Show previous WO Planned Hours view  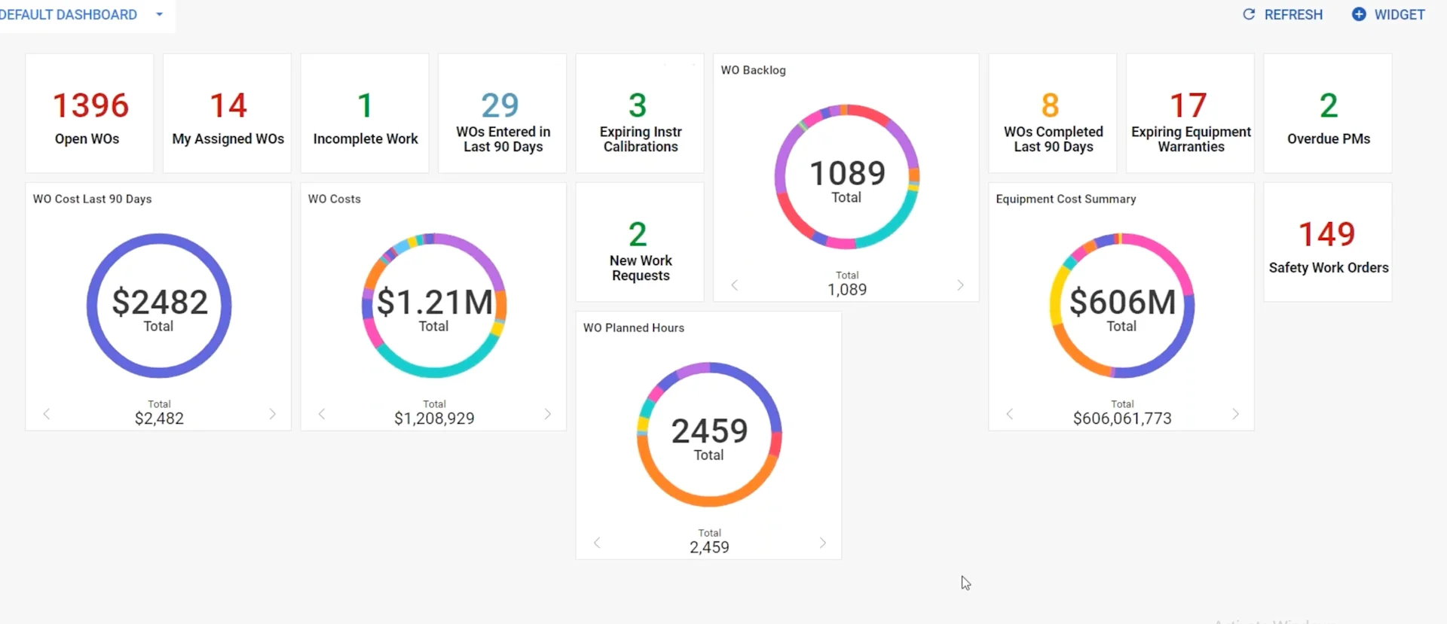point(597,543)
